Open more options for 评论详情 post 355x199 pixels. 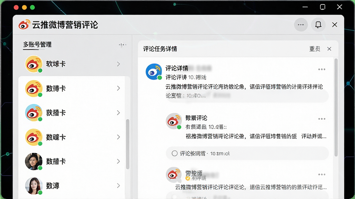point(322,69)
